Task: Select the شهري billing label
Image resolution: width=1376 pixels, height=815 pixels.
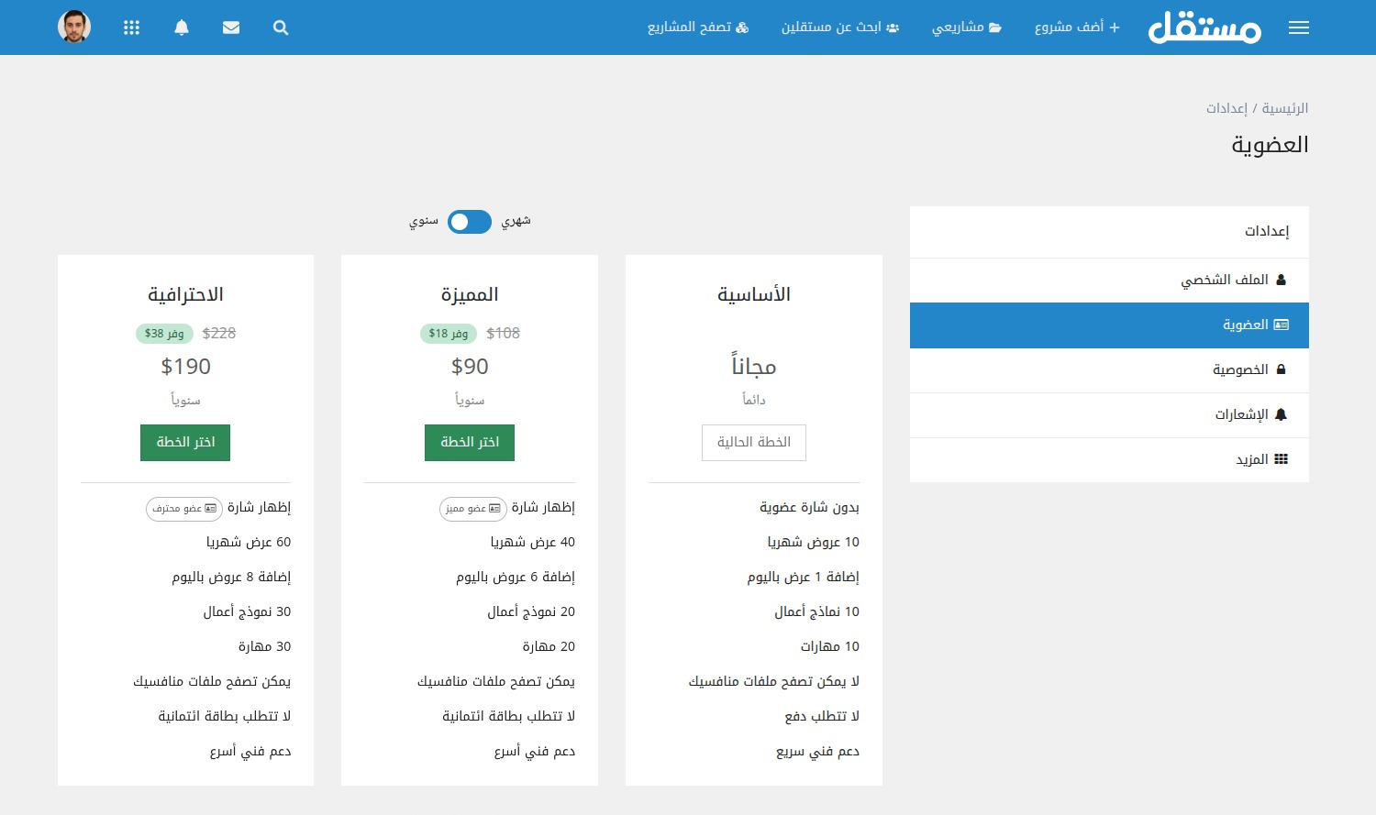Action: point(516,221)
